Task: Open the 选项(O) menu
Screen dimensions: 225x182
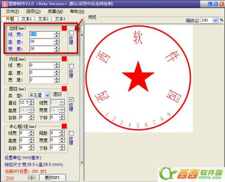Action: pos(33,11)
